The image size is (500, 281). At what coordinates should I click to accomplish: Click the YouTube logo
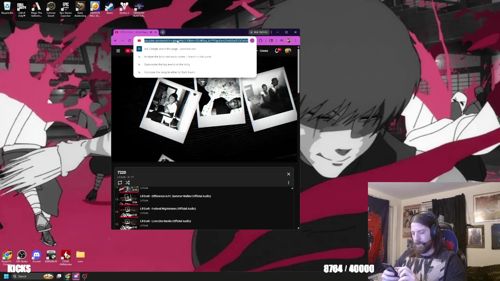click(129, 51)
